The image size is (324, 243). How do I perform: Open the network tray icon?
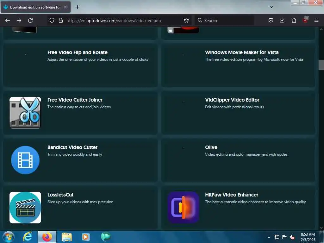tap(277, 237)
